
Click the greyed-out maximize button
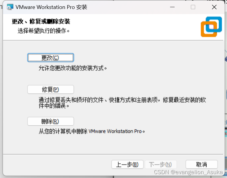coord(193,7)
